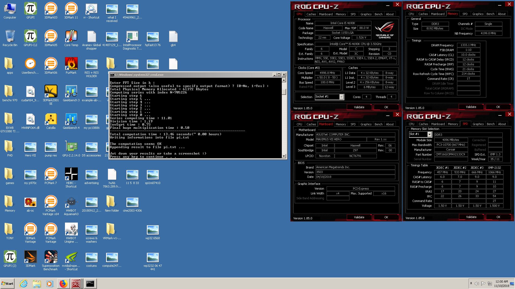
Task: Open IntelProcessor Diagnostic Tool desktop icon
Action: coord(132,40)
